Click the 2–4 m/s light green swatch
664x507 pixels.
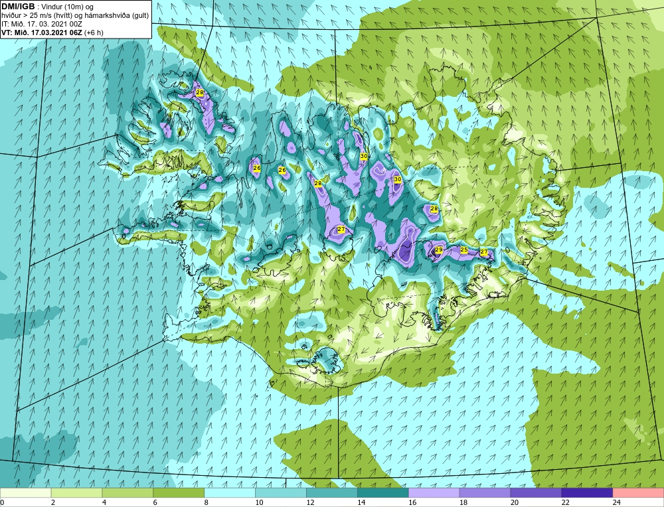[x=76, y=492]
